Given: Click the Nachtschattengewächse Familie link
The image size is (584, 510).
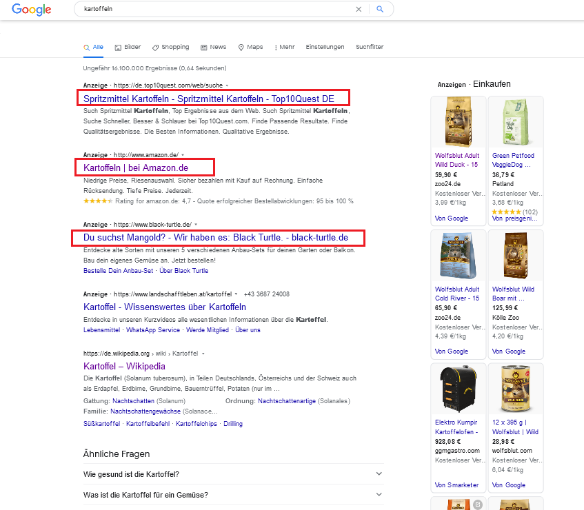Looking at the screenshot, I should [145, 411].
